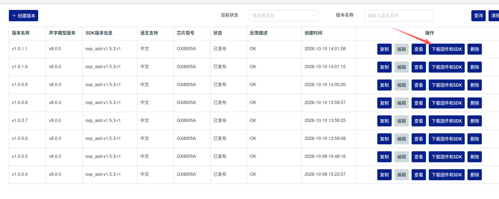Delete version v1.0.1.1
This screenshot has width=499, height=199.
click(474, 49)
